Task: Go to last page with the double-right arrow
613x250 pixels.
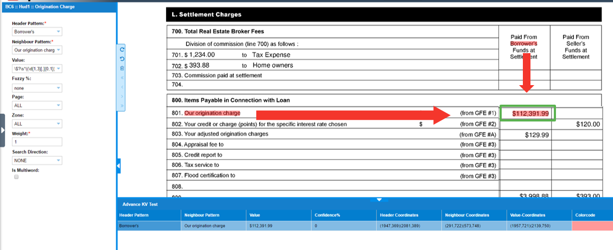Action: coord(122,105)
